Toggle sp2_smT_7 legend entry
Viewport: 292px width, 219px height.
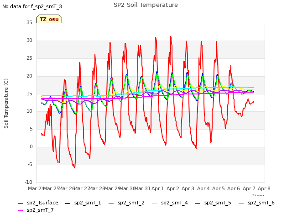(36, 210)
